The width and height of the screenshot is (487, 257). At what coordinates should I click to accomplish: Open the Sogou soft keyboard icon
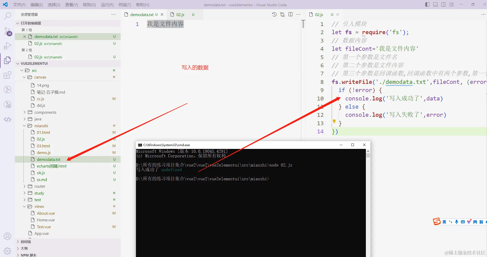463,222
